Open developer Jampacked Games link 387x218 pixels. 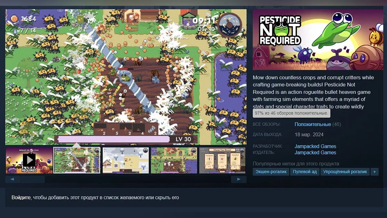[315, 146]
